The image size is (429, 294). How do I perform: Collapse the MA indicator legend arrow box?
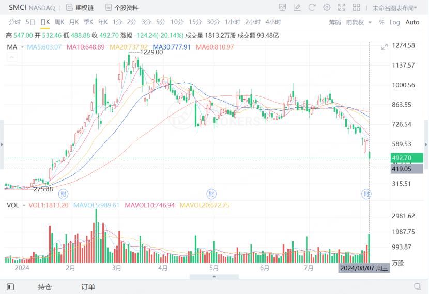coord(12,57)
